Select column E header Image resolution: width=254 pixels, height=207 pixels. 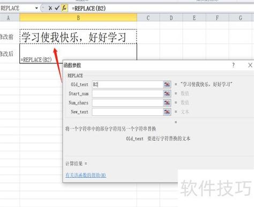click(194, 18)
